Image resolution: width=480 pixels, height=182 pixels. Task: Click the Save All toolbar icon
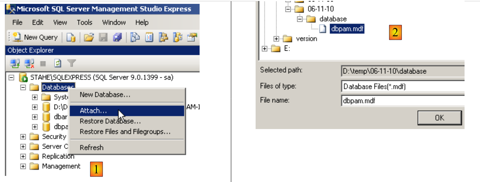(117, 38)
